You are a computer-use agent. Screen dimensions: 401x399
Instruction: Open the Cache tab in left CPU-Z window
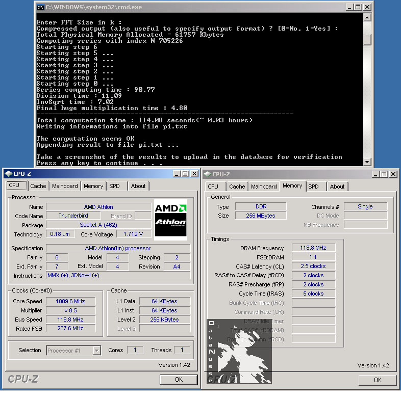point(38,186)
